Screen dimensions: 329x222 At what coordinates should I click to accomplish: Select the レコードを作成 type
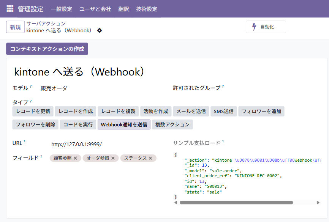click(x=76, y=111)
